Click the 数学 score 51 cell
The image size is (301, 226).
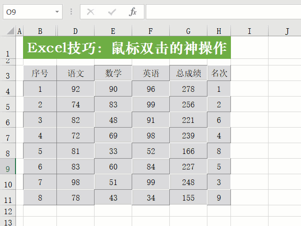tap(113, 182)
